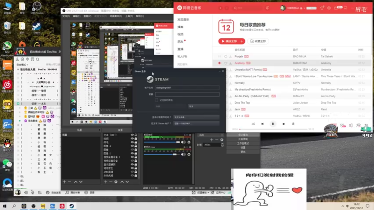Move OBS source up with arrow
Viewport: 374px width, 210px height.
(122, 182)
